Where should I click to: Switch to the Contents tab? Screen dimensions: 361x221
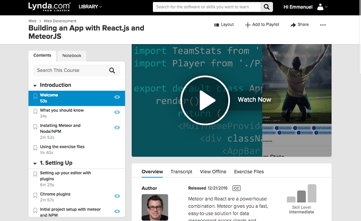pos(42,55)
